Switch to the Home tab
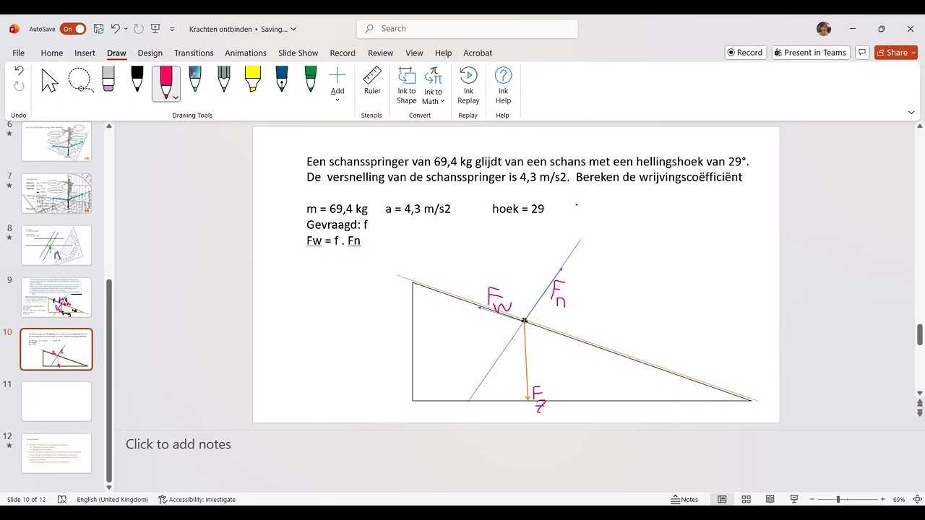Screen dimensions: 925x520 coord(51,53)
